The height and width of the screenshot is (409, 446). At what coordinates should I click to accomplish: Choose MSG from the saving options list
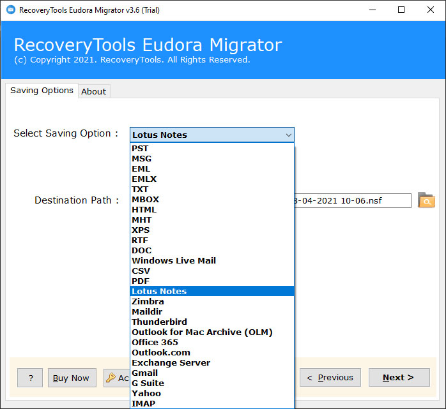tap(212, 158)
